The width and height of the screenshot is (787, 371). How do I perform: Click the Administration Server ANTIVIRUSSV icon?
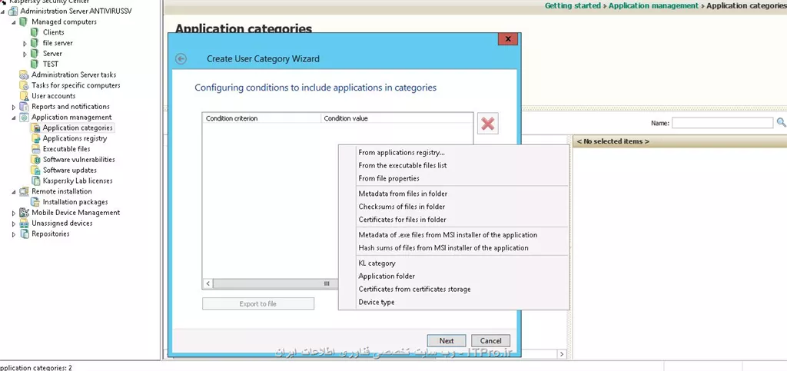(x=13, y=11)
